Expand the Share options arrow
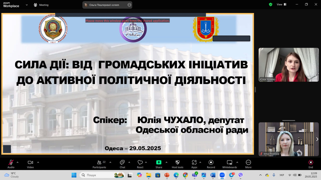321x180 pixels. 166,162
